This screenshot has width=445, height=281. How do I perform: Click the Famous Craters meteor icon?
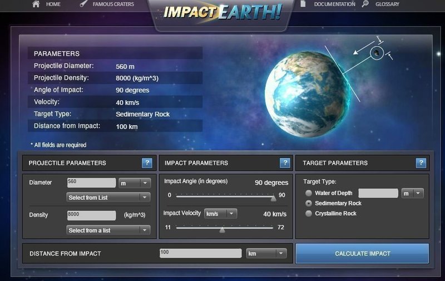(83, 4)
